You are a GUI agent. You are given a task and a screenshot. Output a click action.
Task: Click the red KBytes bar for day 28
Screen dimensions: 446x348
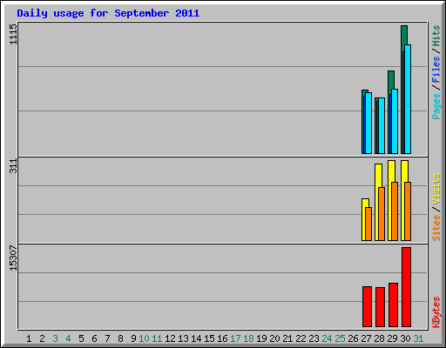click(380, 307)
